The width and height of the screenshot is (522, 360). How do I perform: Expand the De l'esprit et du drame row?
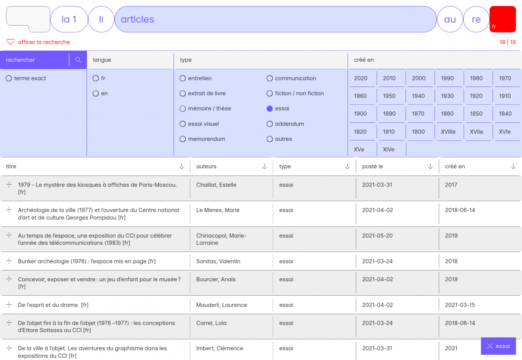coord(9,305)
